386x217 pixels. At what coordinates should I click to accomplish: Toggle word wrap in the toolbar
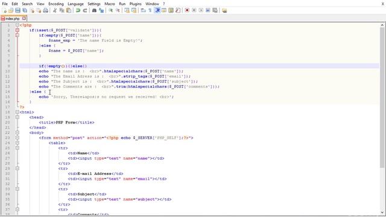point(144,10)
